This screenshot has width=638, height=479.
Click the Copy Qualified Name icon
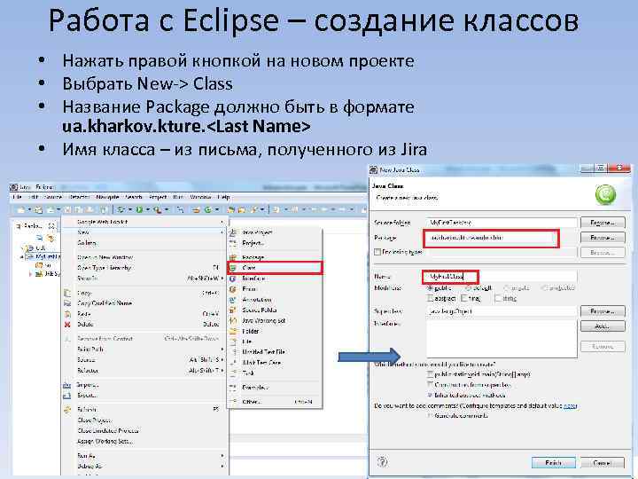pos(67,303)
